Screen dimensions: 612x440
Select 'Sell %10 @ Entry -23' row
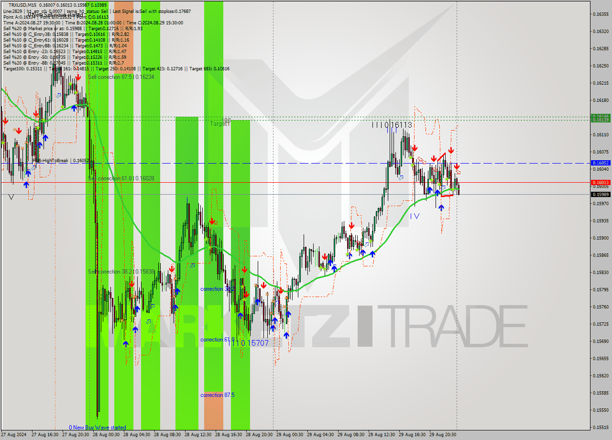(65, 51)
